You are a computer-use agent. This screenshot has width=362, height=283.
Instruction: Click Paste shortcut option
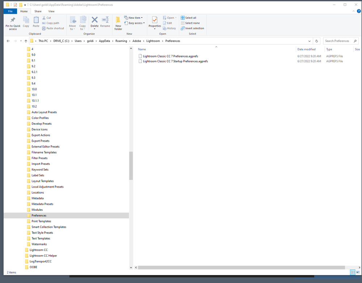[x=53, y=28]
